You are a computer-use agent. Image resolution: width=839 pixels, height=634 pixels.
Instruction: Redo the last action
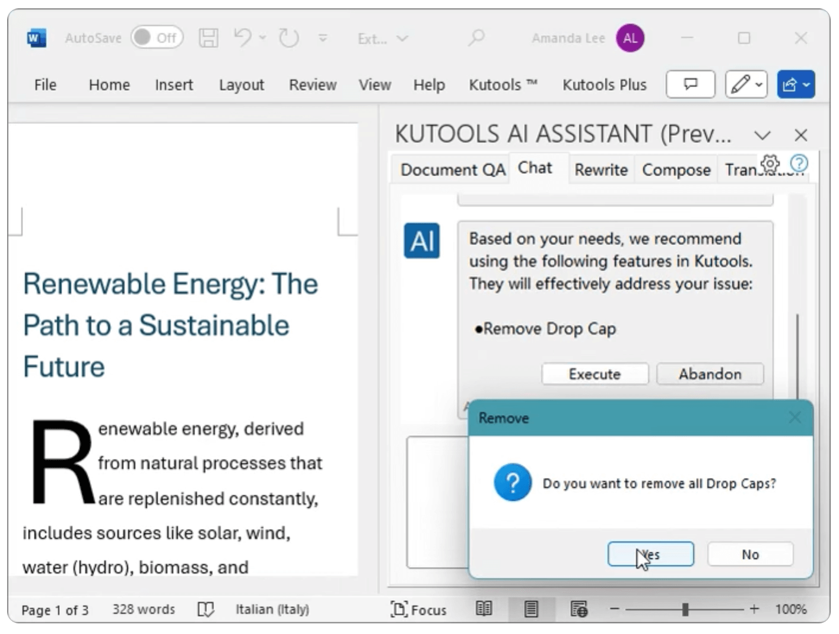289,38
